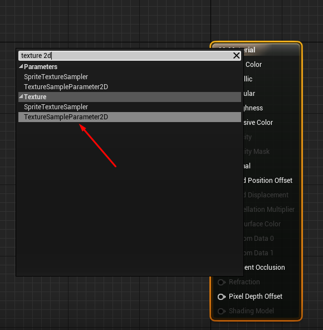Collapse the Parameters category
This screenshot has height=330, width=323.
click(21, 67)
